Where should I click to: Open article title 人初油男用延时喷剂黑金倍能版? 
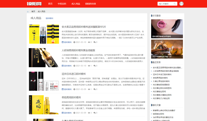tap(78, 50)
